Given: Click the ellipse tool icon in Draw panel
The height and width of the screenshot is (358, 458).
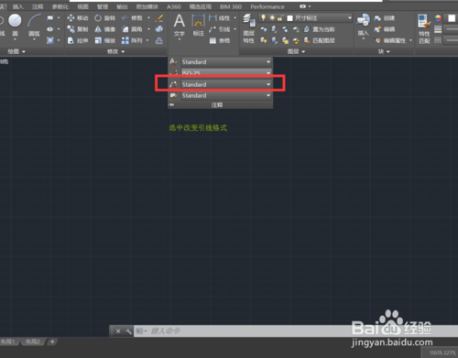Looking at the screenshot, I should (x=50, y=29).
